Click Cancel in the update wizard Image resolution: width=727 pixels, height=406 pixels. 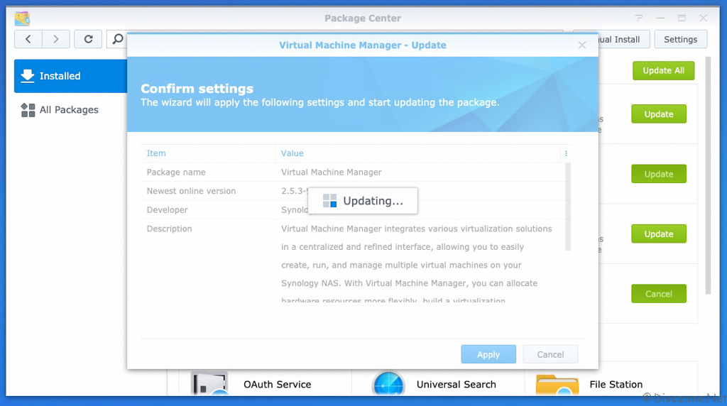[x=550, y=354]
